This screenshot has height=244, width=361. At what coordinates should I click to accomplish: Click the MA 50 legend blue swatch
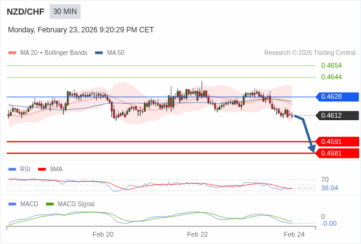(99, 53)
